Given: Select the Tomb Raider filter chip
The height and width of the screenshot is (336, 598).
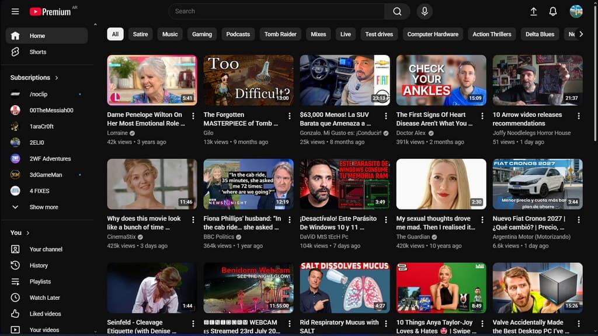Looking at the screenshot, I should [x=280, y=34].
